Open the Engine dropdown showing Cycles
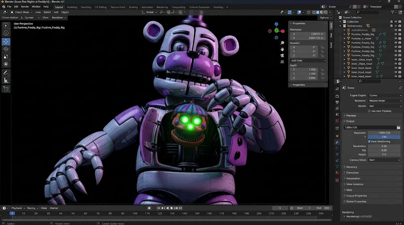This screenshot has height=225, width=404. (385, 95)
